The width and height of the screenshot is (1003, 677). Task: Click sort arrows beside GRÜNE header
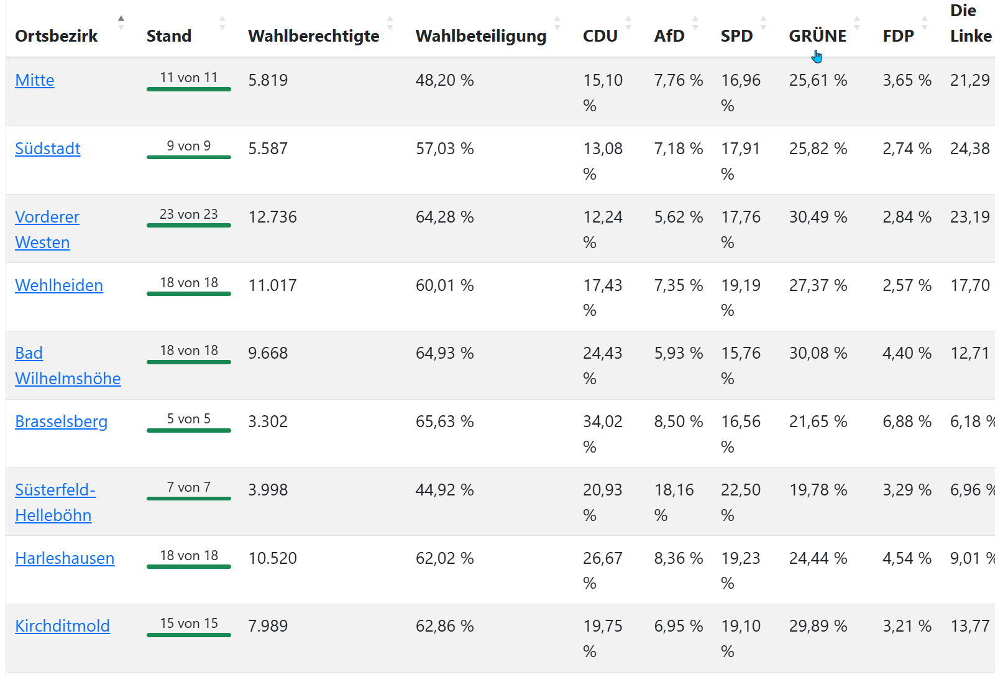click(x=857, y=23)
